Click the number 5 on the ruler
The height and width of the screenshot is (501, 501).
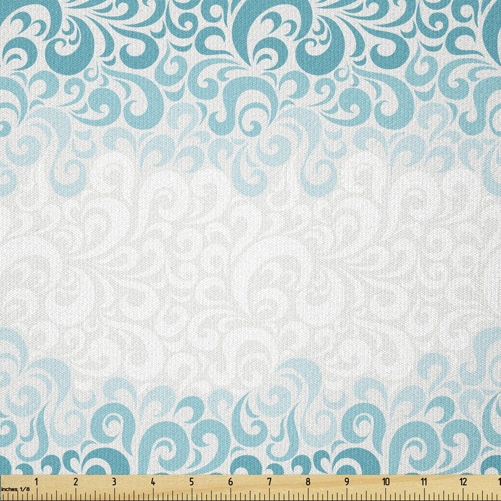(192, 482)
